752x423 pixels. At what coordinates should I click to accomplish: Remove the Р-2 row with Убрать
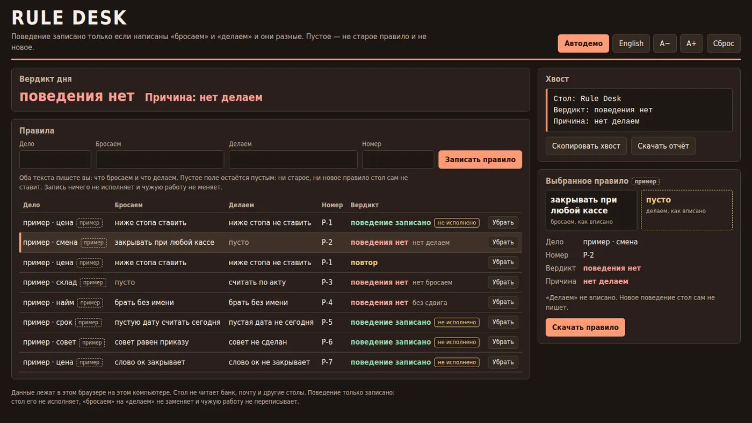click(503, 242)
